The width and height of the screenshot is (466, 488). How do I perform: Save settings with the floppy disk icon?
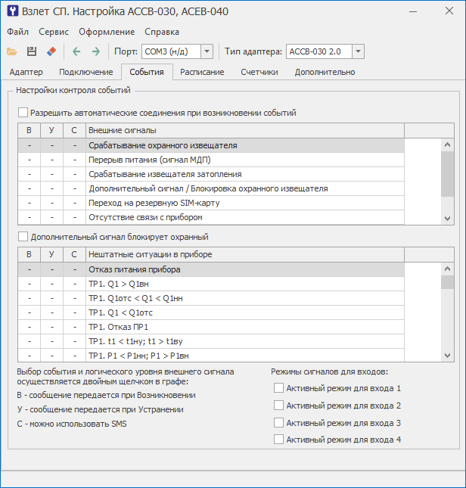click(x=32, y=51)
